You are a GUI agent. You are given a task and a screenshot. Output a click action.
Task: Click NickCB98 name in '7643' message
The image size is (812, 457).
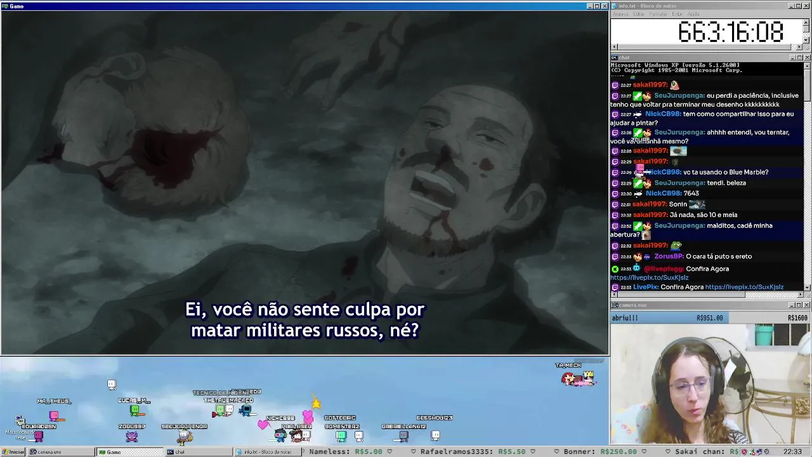(663, 193)
